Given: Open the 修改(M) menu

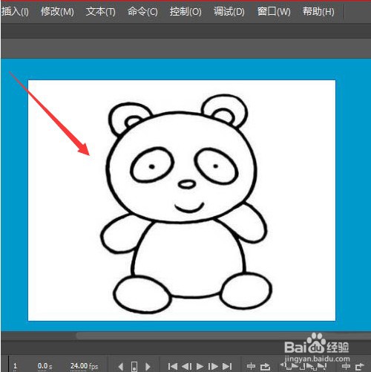Looking at the screenshot, I should click(x=57, y=12).
